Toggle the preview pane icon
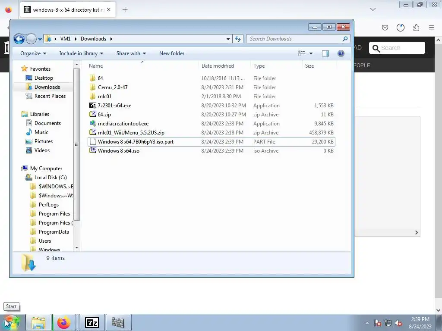Image resolution: width=442 pixels, height=331 pixels. point(325,53)
